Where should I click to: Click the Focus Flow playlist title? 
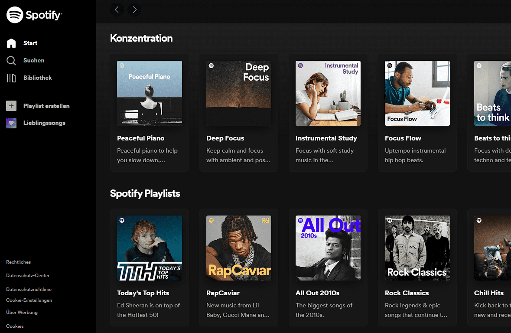pos(403,138)
